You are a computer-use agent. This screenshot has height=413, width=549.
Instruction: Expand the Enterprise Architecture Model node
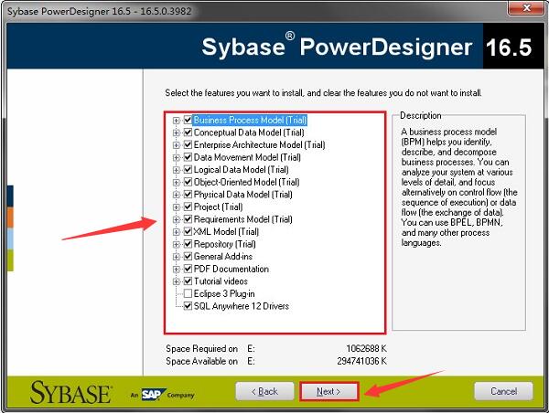coord(177,145)
